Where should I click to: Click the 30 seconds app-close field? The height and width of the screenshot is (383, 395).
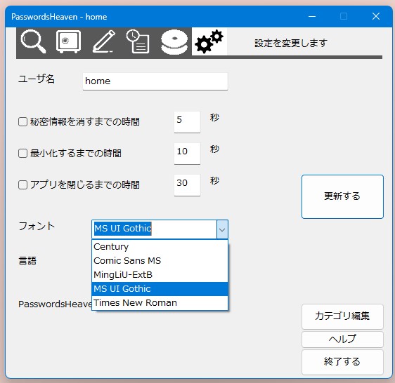[187, 185]
